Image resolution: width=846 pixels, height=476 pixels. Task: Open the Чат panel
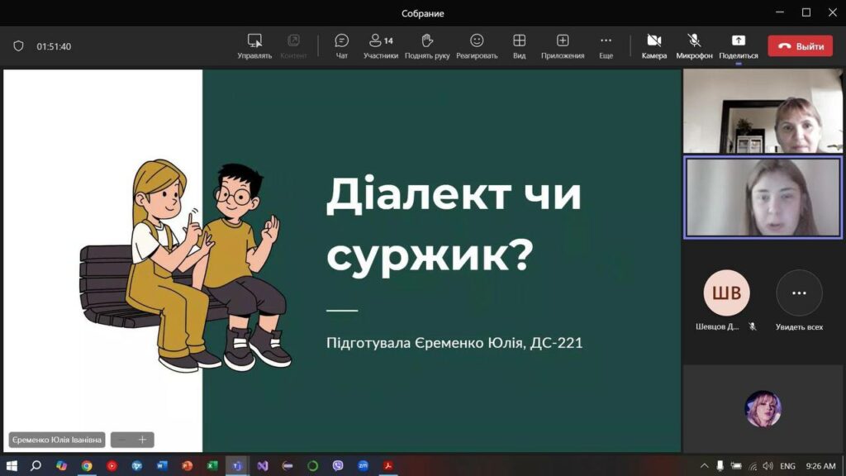tap(341, 45)
